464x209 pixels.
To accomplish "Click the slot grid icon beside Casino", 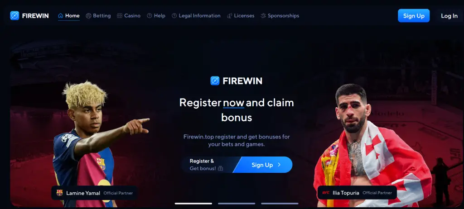I will click(120, 16).
